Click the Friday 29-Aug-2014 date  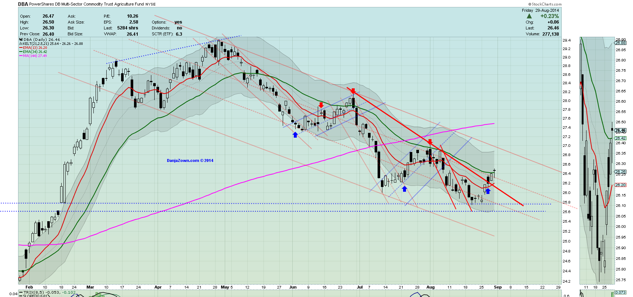click(x=540, y=10)
